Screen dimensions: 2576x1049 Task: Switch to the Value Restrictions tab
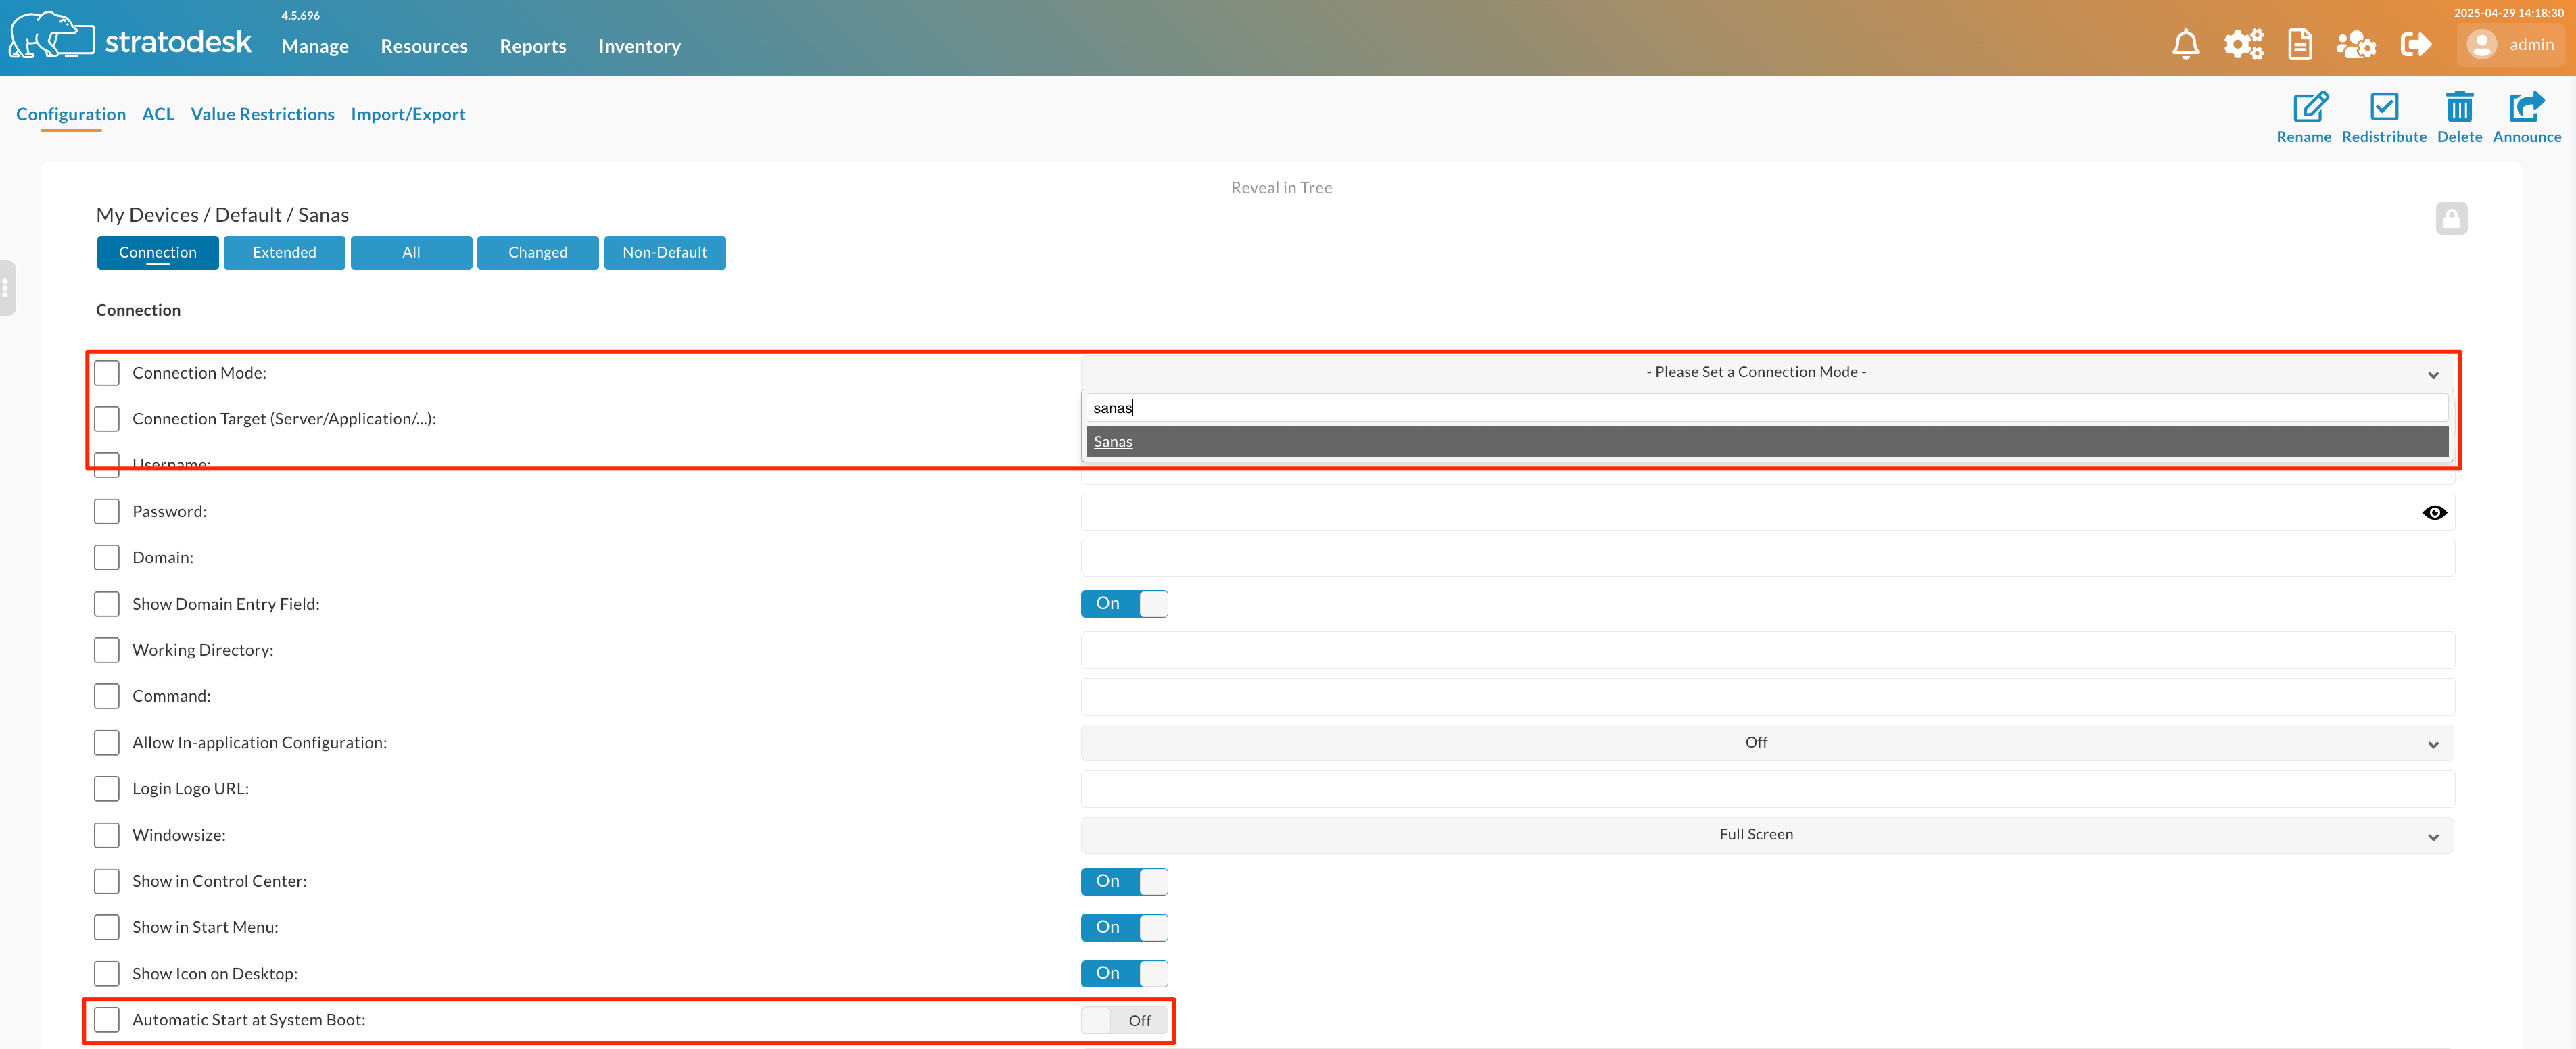[x=262, y=114]
